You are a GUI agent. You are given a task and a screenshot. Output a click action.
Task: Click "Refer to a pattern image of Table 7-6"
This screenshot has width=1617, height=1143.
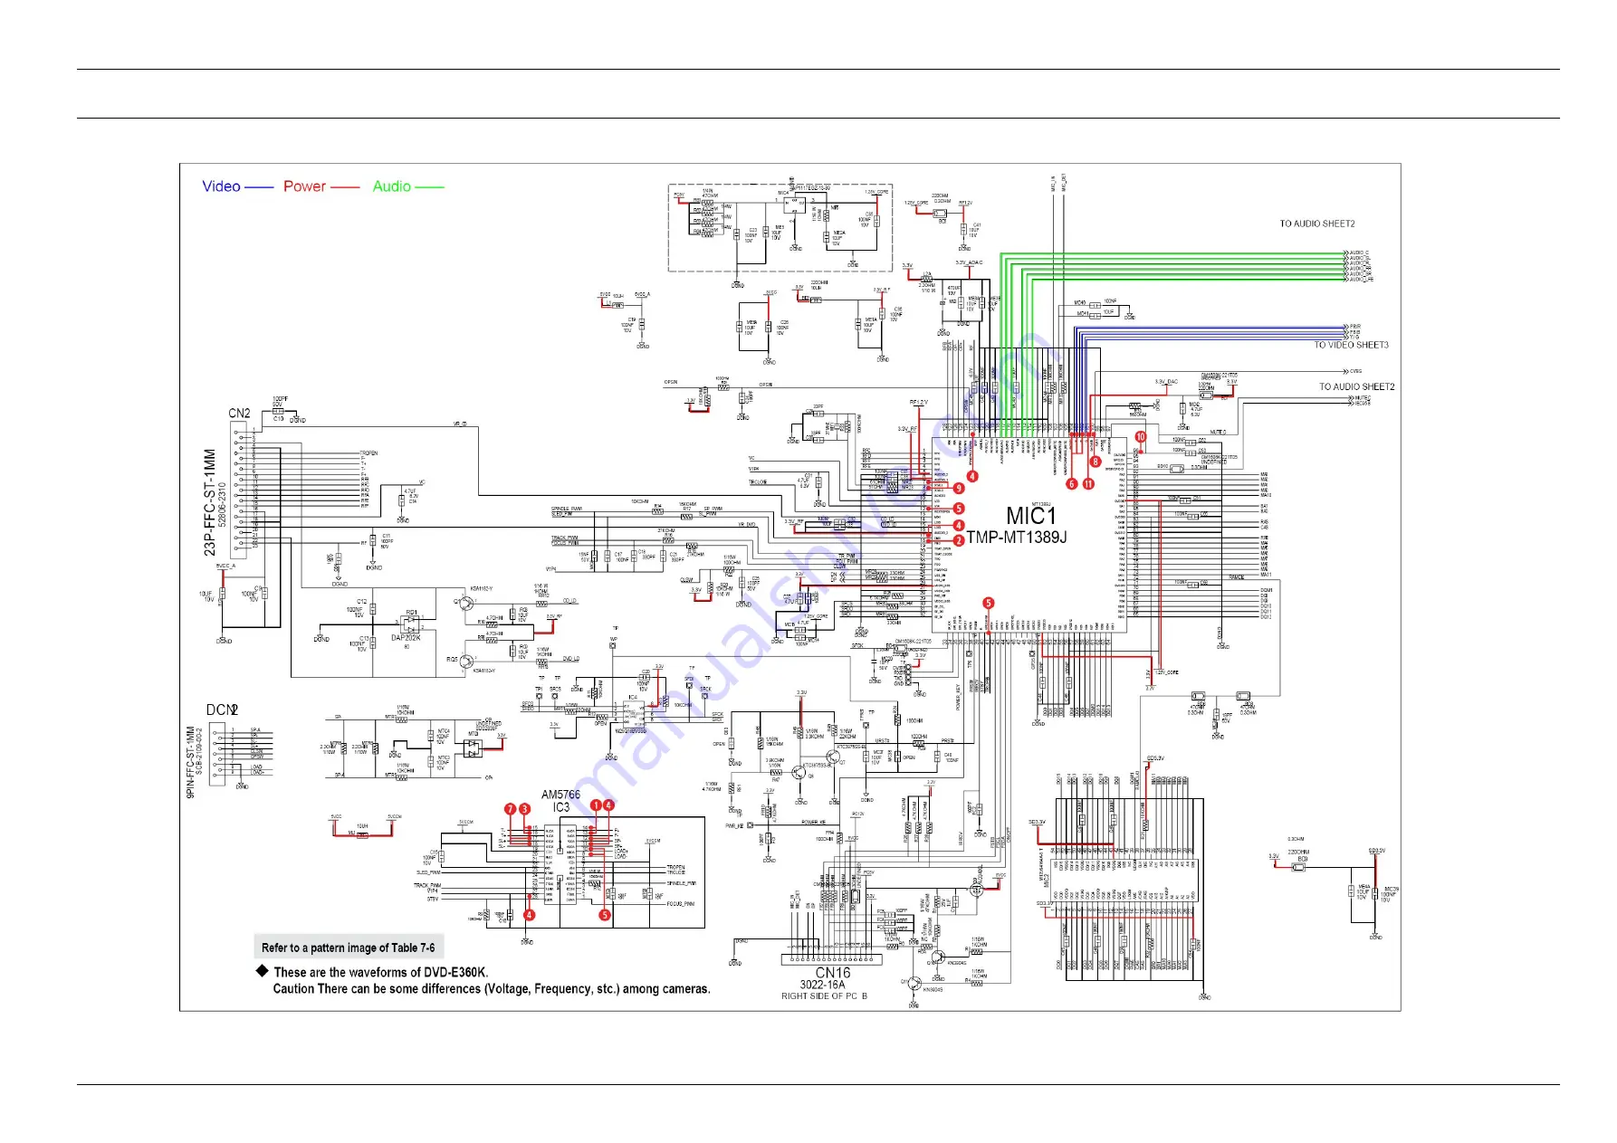[x=349, y=948]
